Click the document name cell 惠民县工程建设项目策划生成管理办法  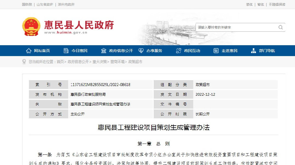100,104
